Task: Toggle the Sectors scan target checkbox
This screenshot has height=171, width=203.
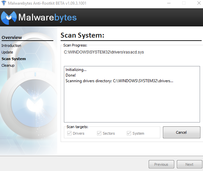Action: pyautogui.click(x=99, y=133)
